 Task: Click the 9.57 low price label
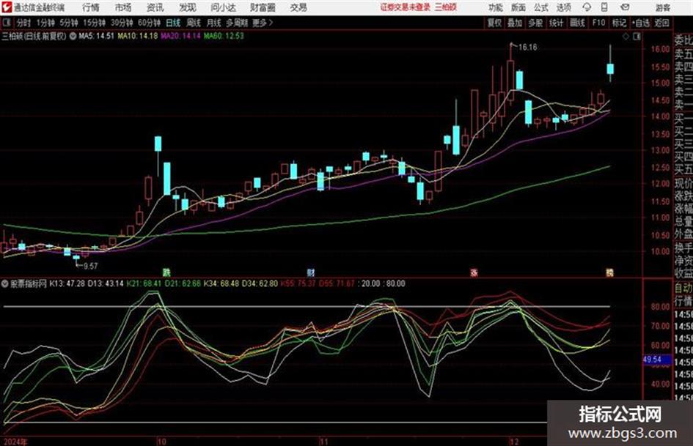[91, 266]
